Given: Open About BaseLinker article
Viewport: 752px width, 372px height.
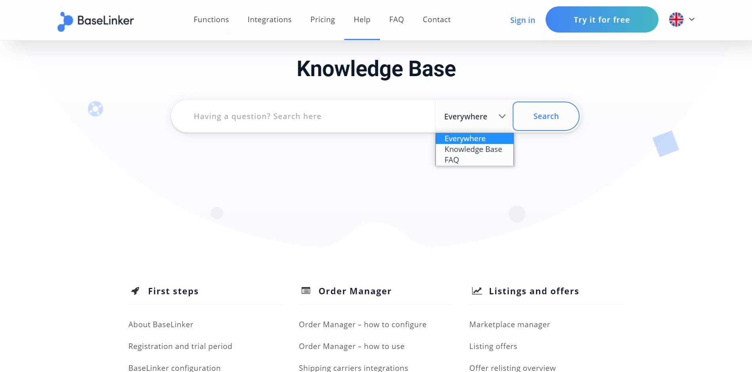Looking at the screenshot, I should coord(161,324).
